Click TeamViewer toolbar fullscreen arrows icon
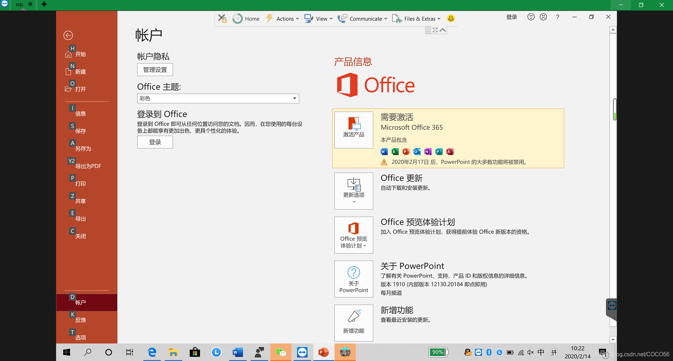 click(x=435, y=30)
